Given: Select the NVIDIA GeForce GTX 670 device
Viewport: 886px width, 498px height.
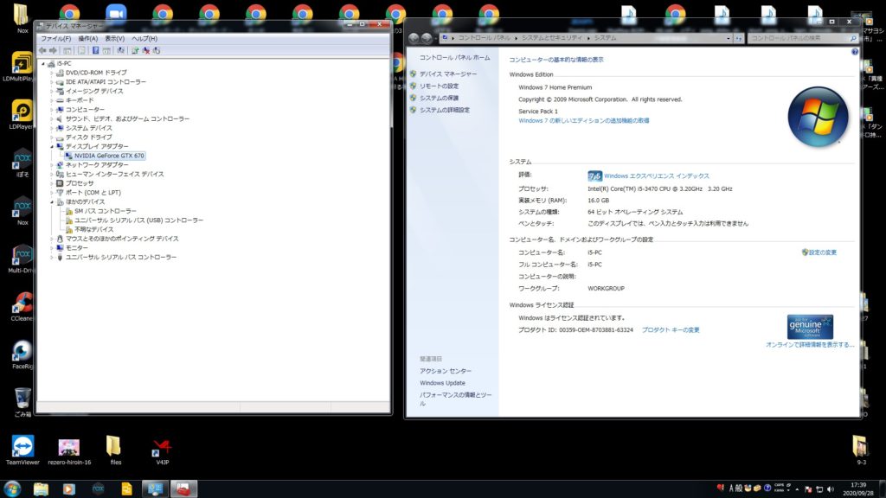Looking at the screenshot, I should pos(109,156).
